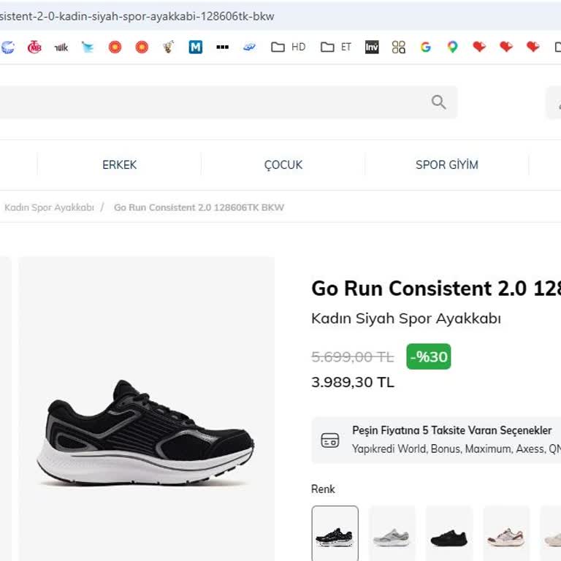The image size is (561, 561).
Task: Click the green -%30 discount badge
Action: (429, 356)
